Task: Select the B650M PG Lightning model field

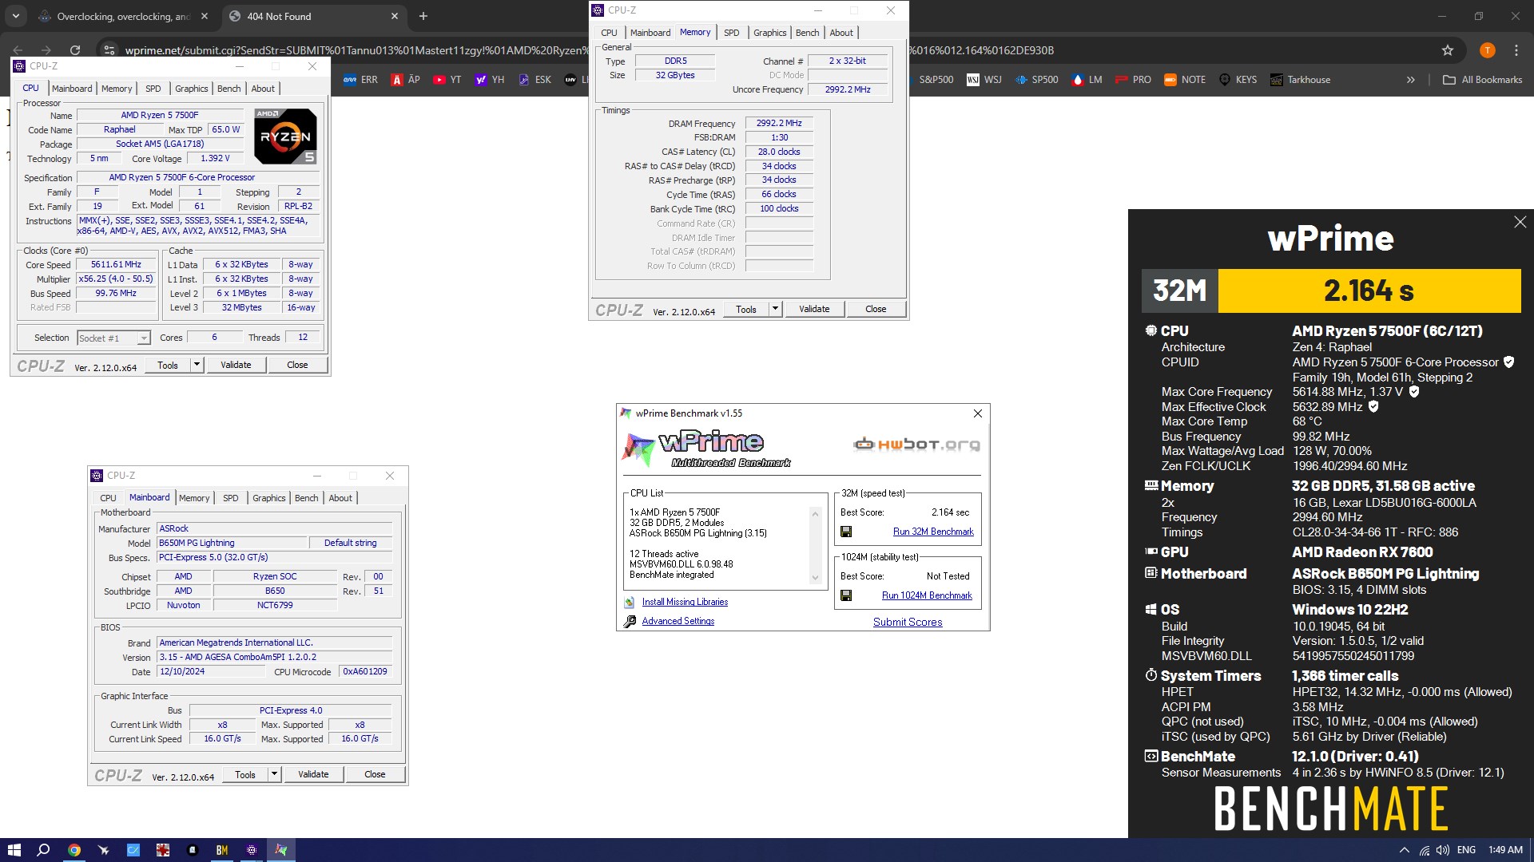Action: coord(232,543)
